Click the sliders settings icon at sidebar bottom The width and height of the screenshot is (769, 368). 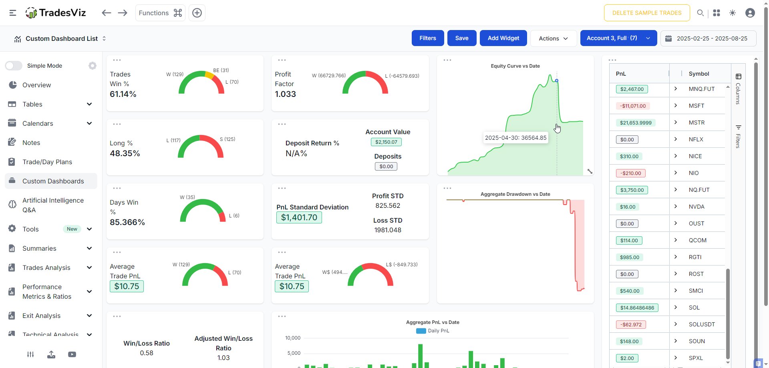(x=30, y=354)
